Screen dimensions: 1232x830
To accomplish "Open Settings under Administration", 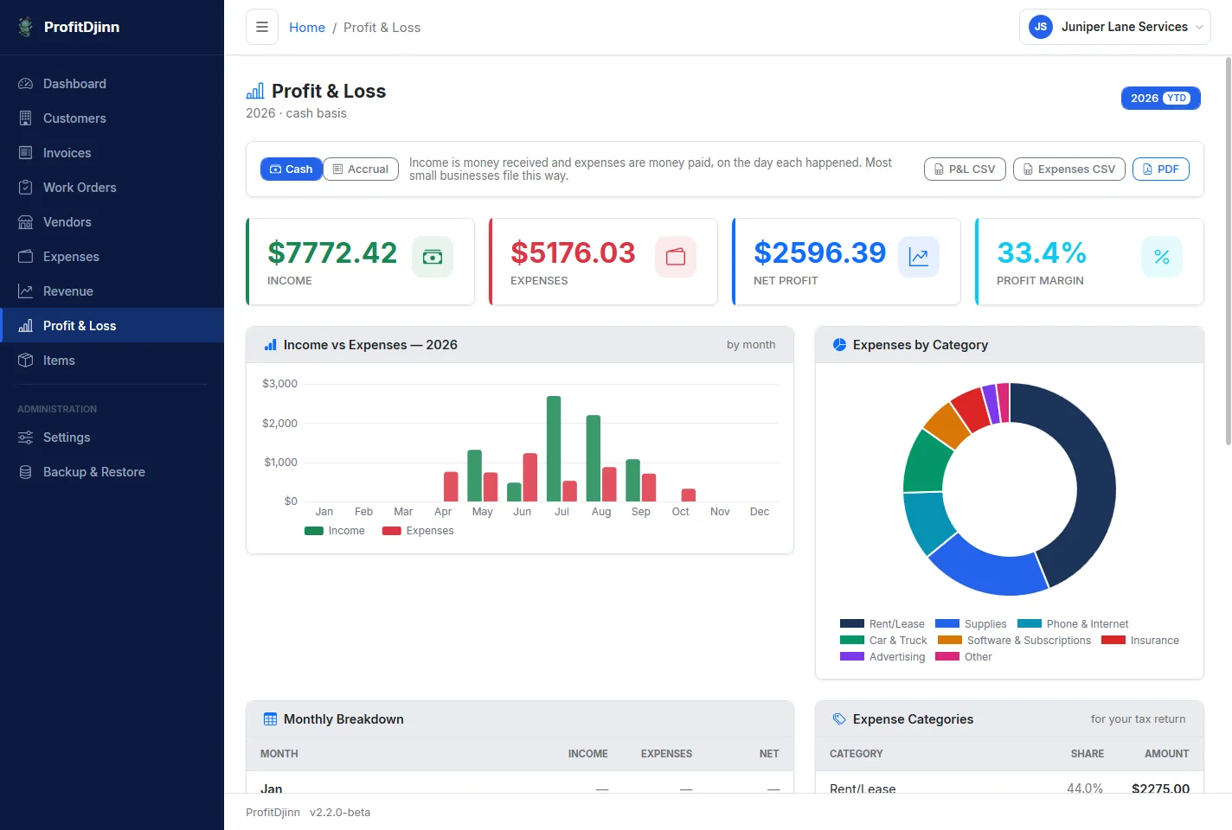I will [112, 437].
